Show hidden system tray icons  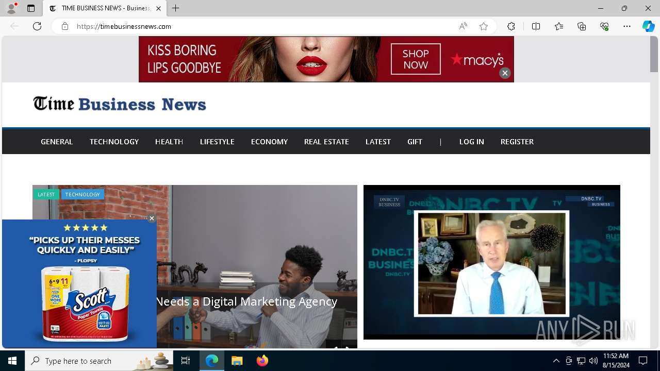pyautogui.click(x=556, y=361)
